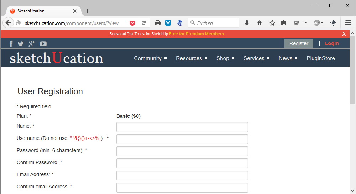Open the PluginStore menu item

320,58
